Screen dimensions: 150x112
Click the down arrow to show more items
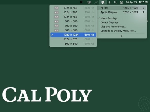point(122,36)
